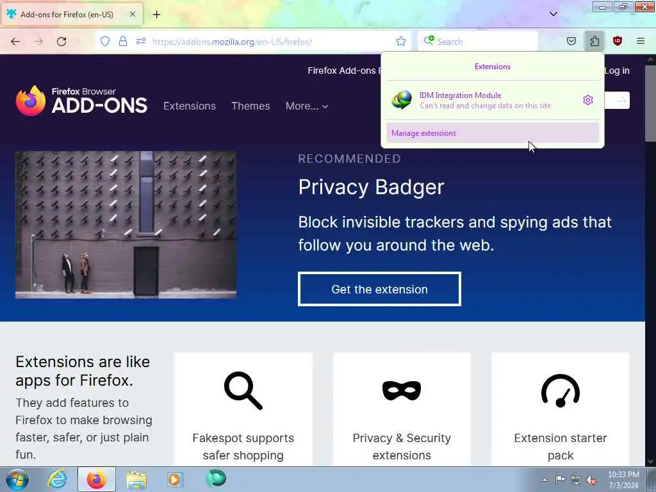Open the Firefox application menu
The width and height of the screenshot is (656, 492).
click(641, 41)
